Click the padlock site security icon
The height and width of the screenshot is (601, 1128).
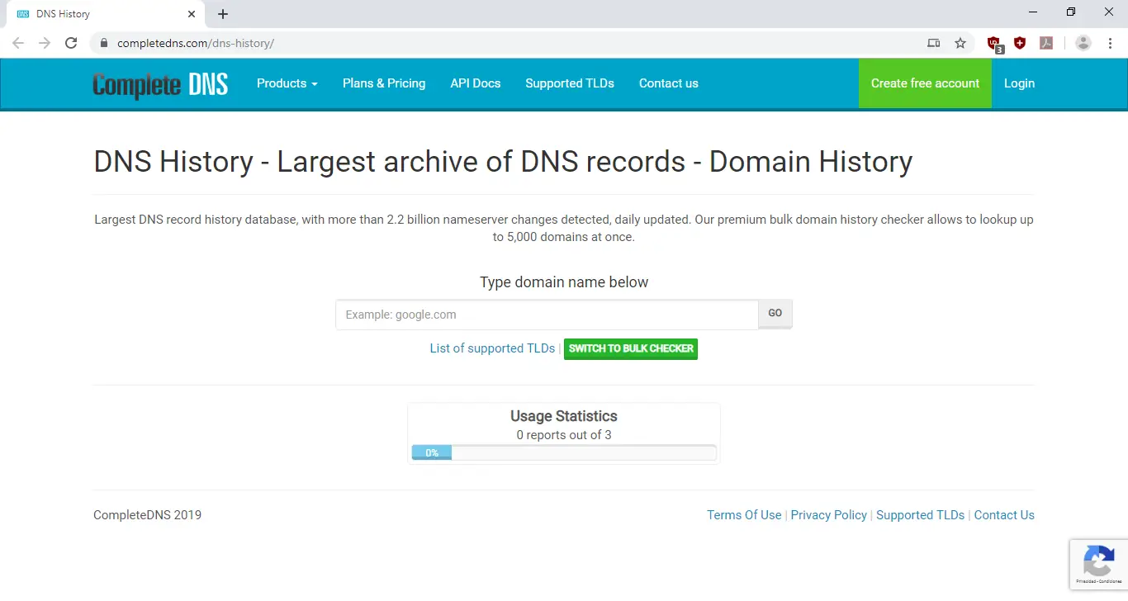(104, 43)
